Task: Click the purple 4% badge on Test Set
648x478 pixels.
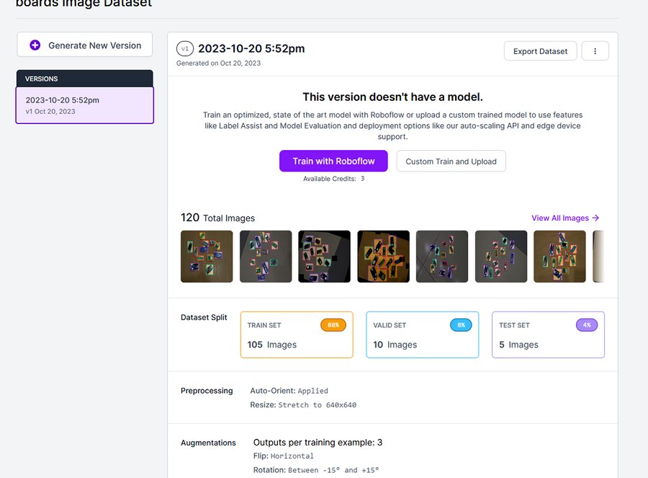Action: tap(586, 324)
